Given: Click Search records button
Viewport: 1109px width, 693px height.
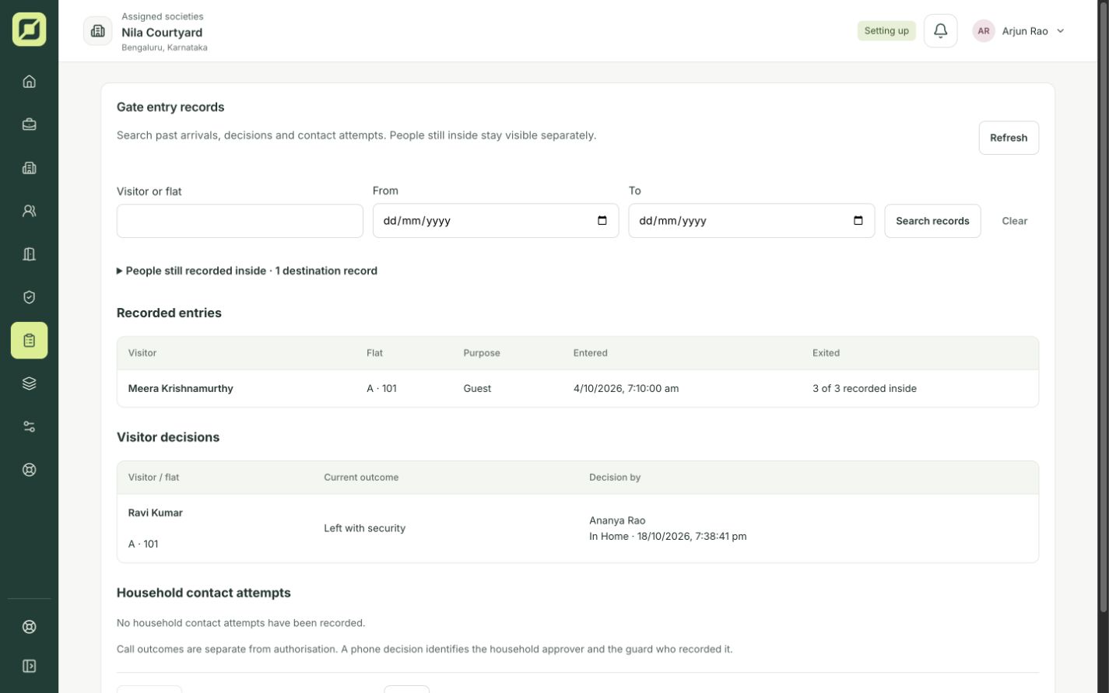Looking at the screenshot, I should coord(932,221).
